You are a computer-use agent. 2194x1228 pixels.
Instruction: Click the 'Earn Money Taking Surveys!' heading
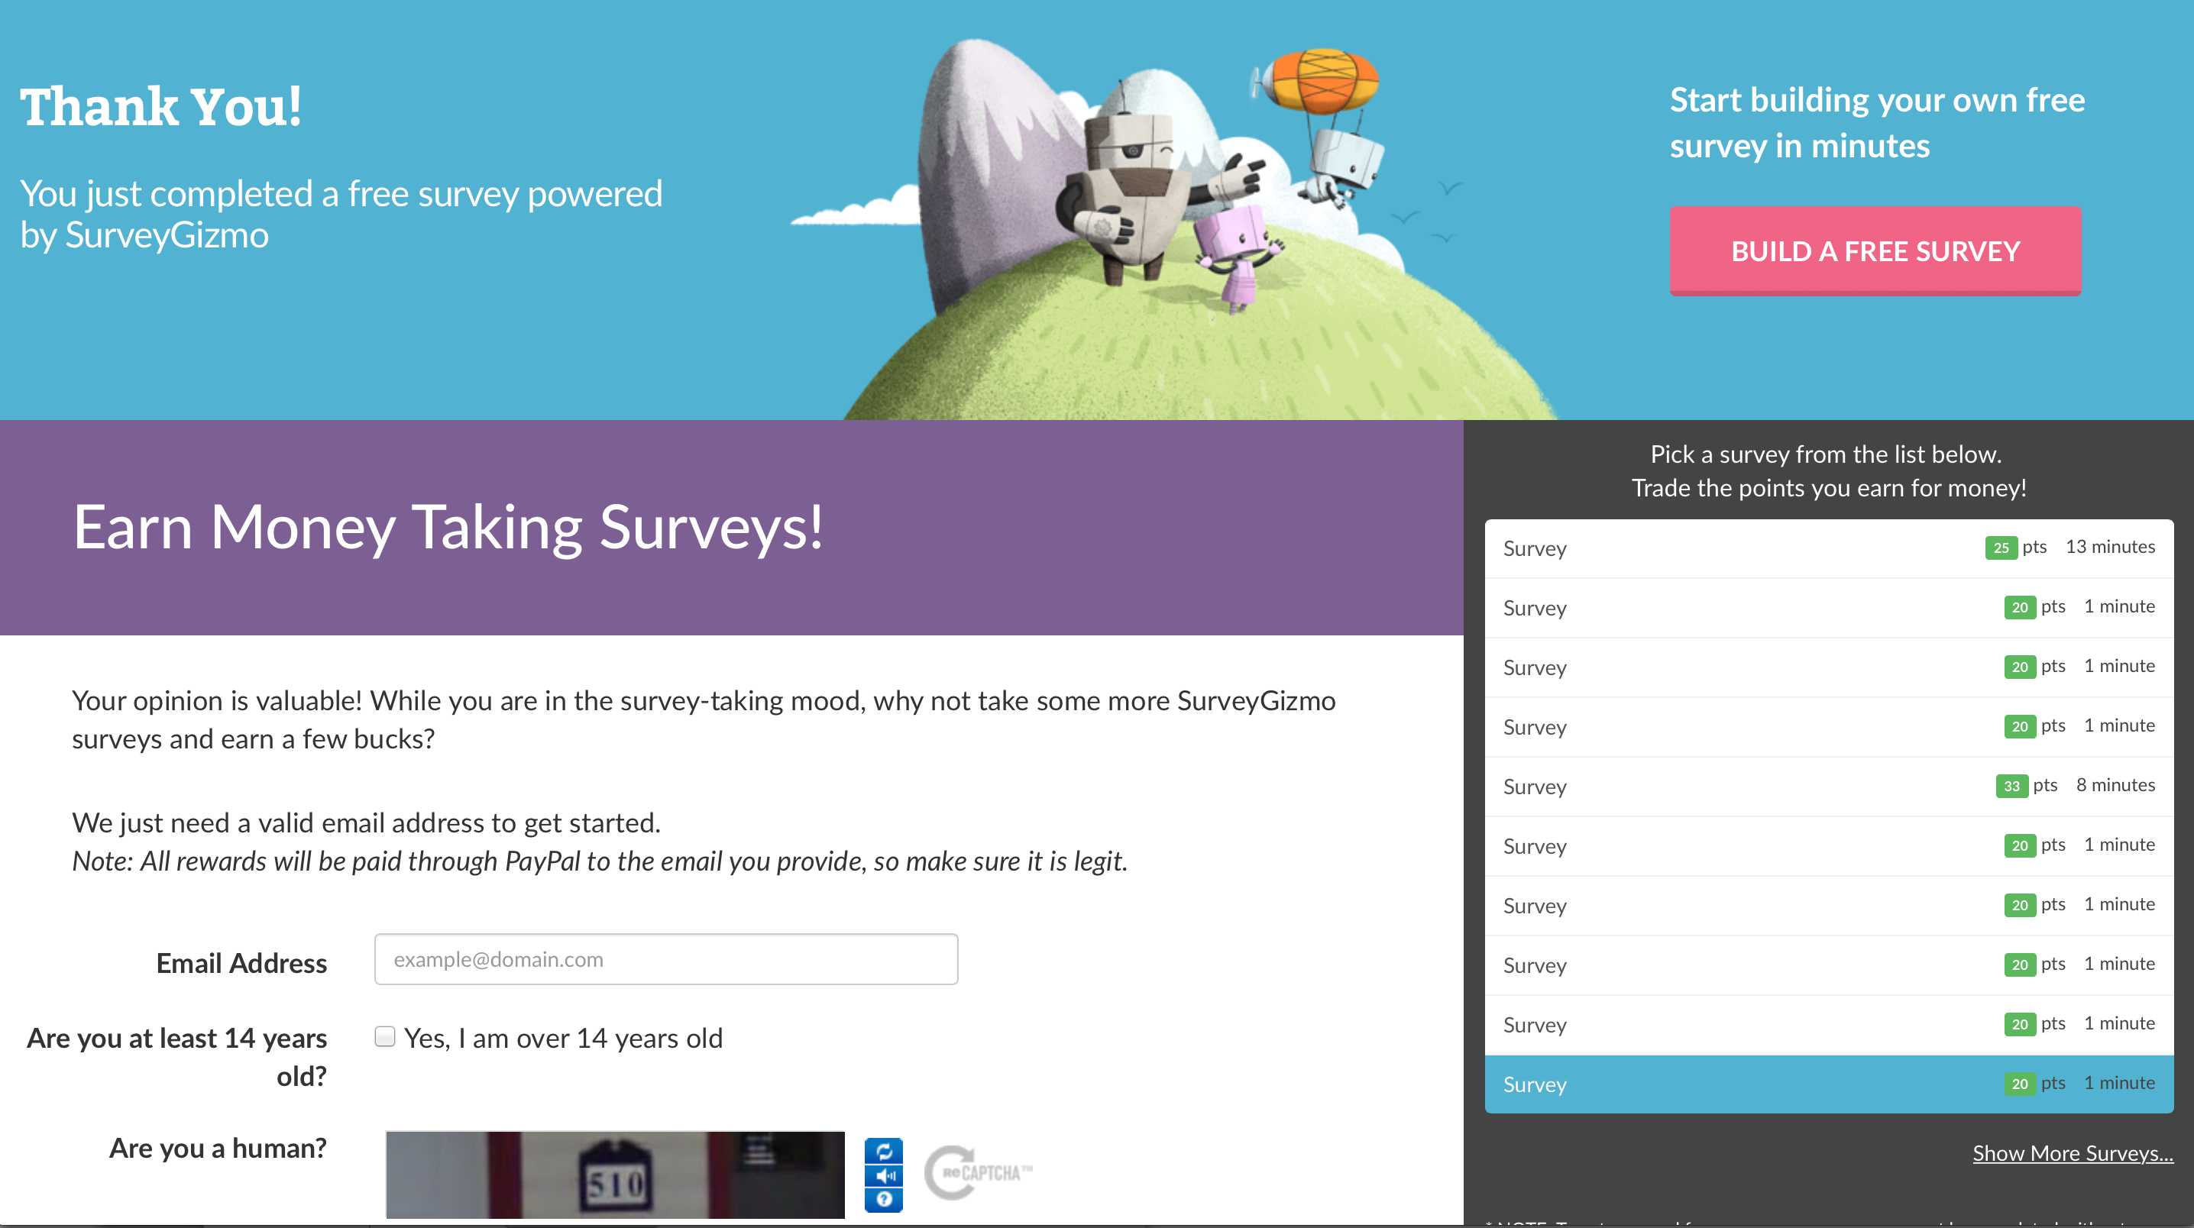448,527
